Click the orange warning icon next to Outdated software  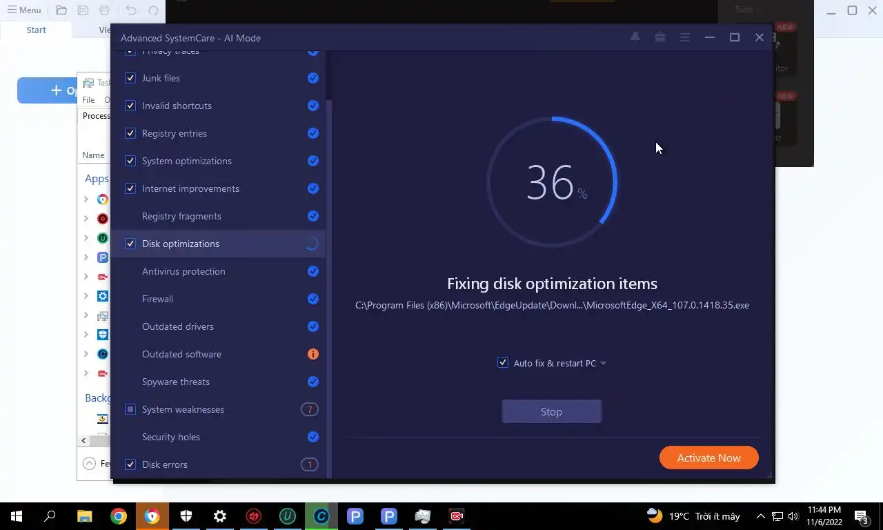tap(313, 354)
